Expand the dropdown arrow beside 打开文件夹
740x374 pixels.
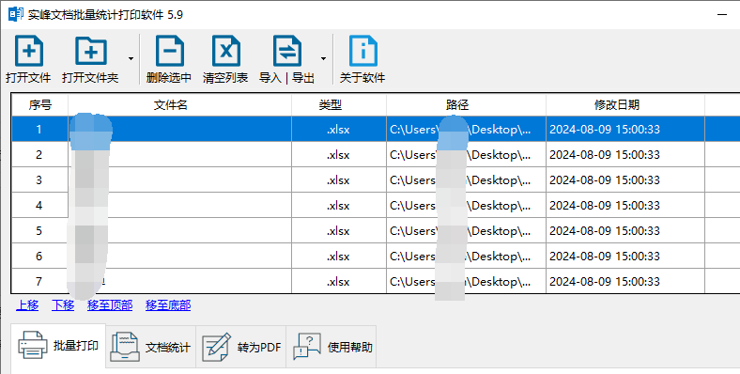pos(131,58)
